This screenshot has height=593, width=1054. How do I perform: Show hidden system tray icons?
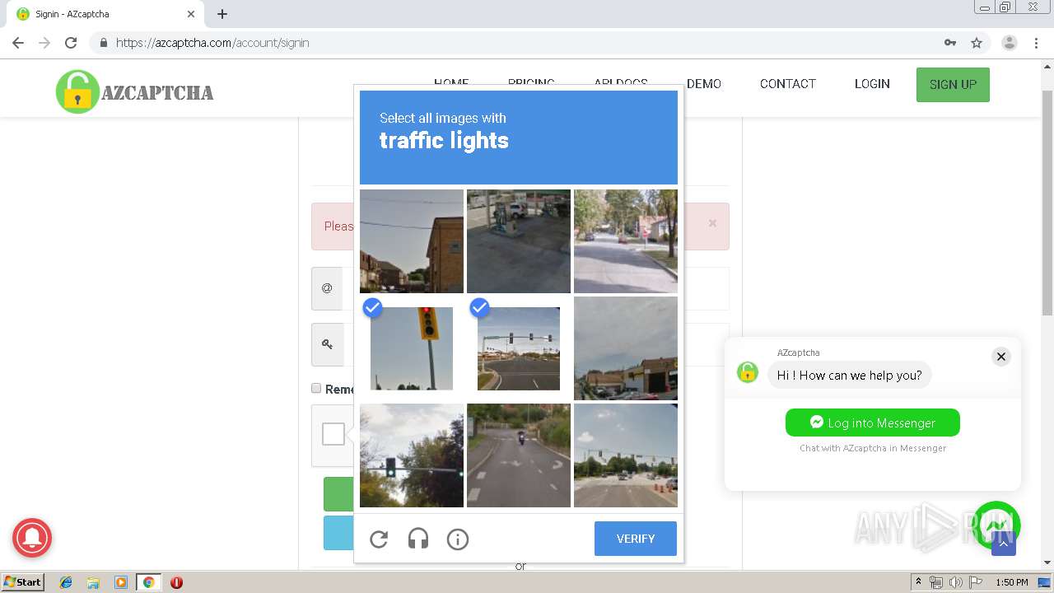tap(918, 582)
